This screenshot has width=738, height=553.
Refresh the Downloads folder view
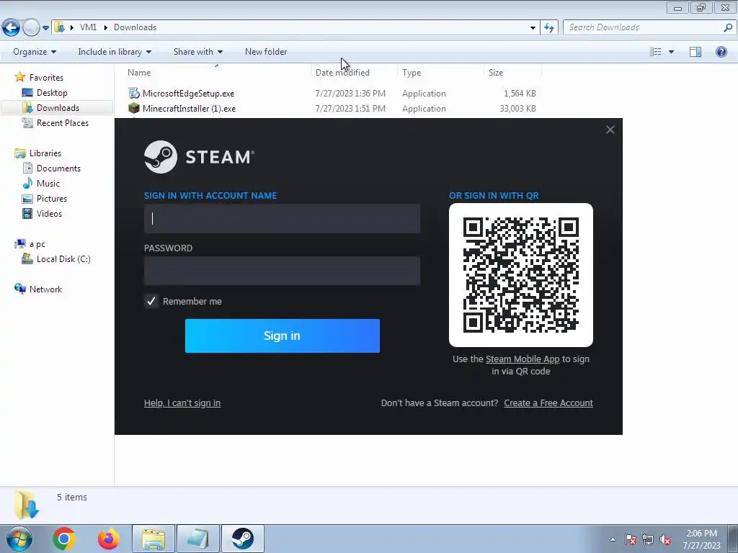point(548,28)
